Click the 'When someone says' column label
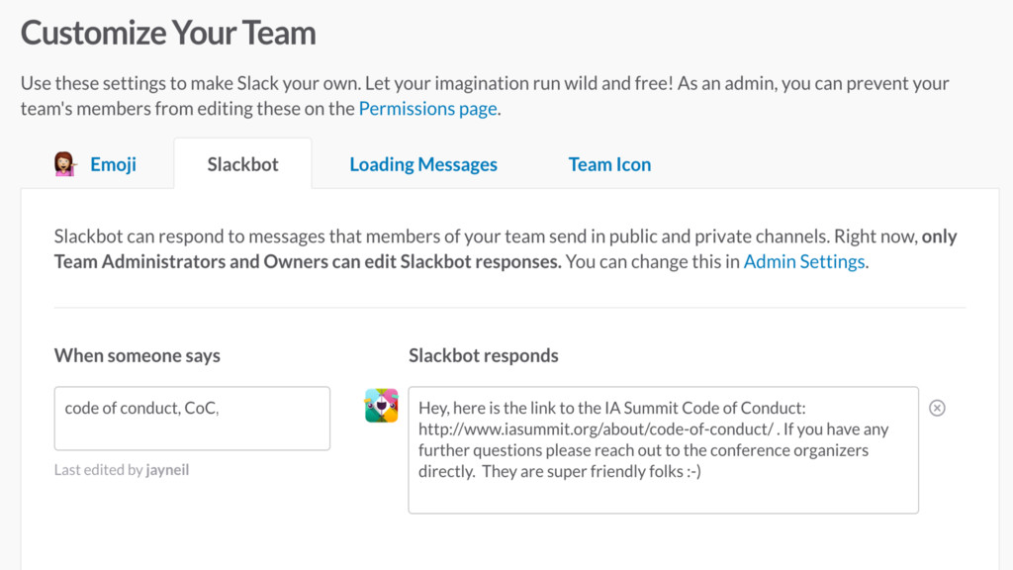This screenshot has width=1013, height=570. pos(137,355)
